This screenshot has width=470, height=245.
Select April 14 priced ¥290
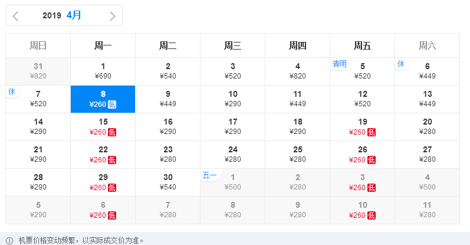tap(38, 127)
